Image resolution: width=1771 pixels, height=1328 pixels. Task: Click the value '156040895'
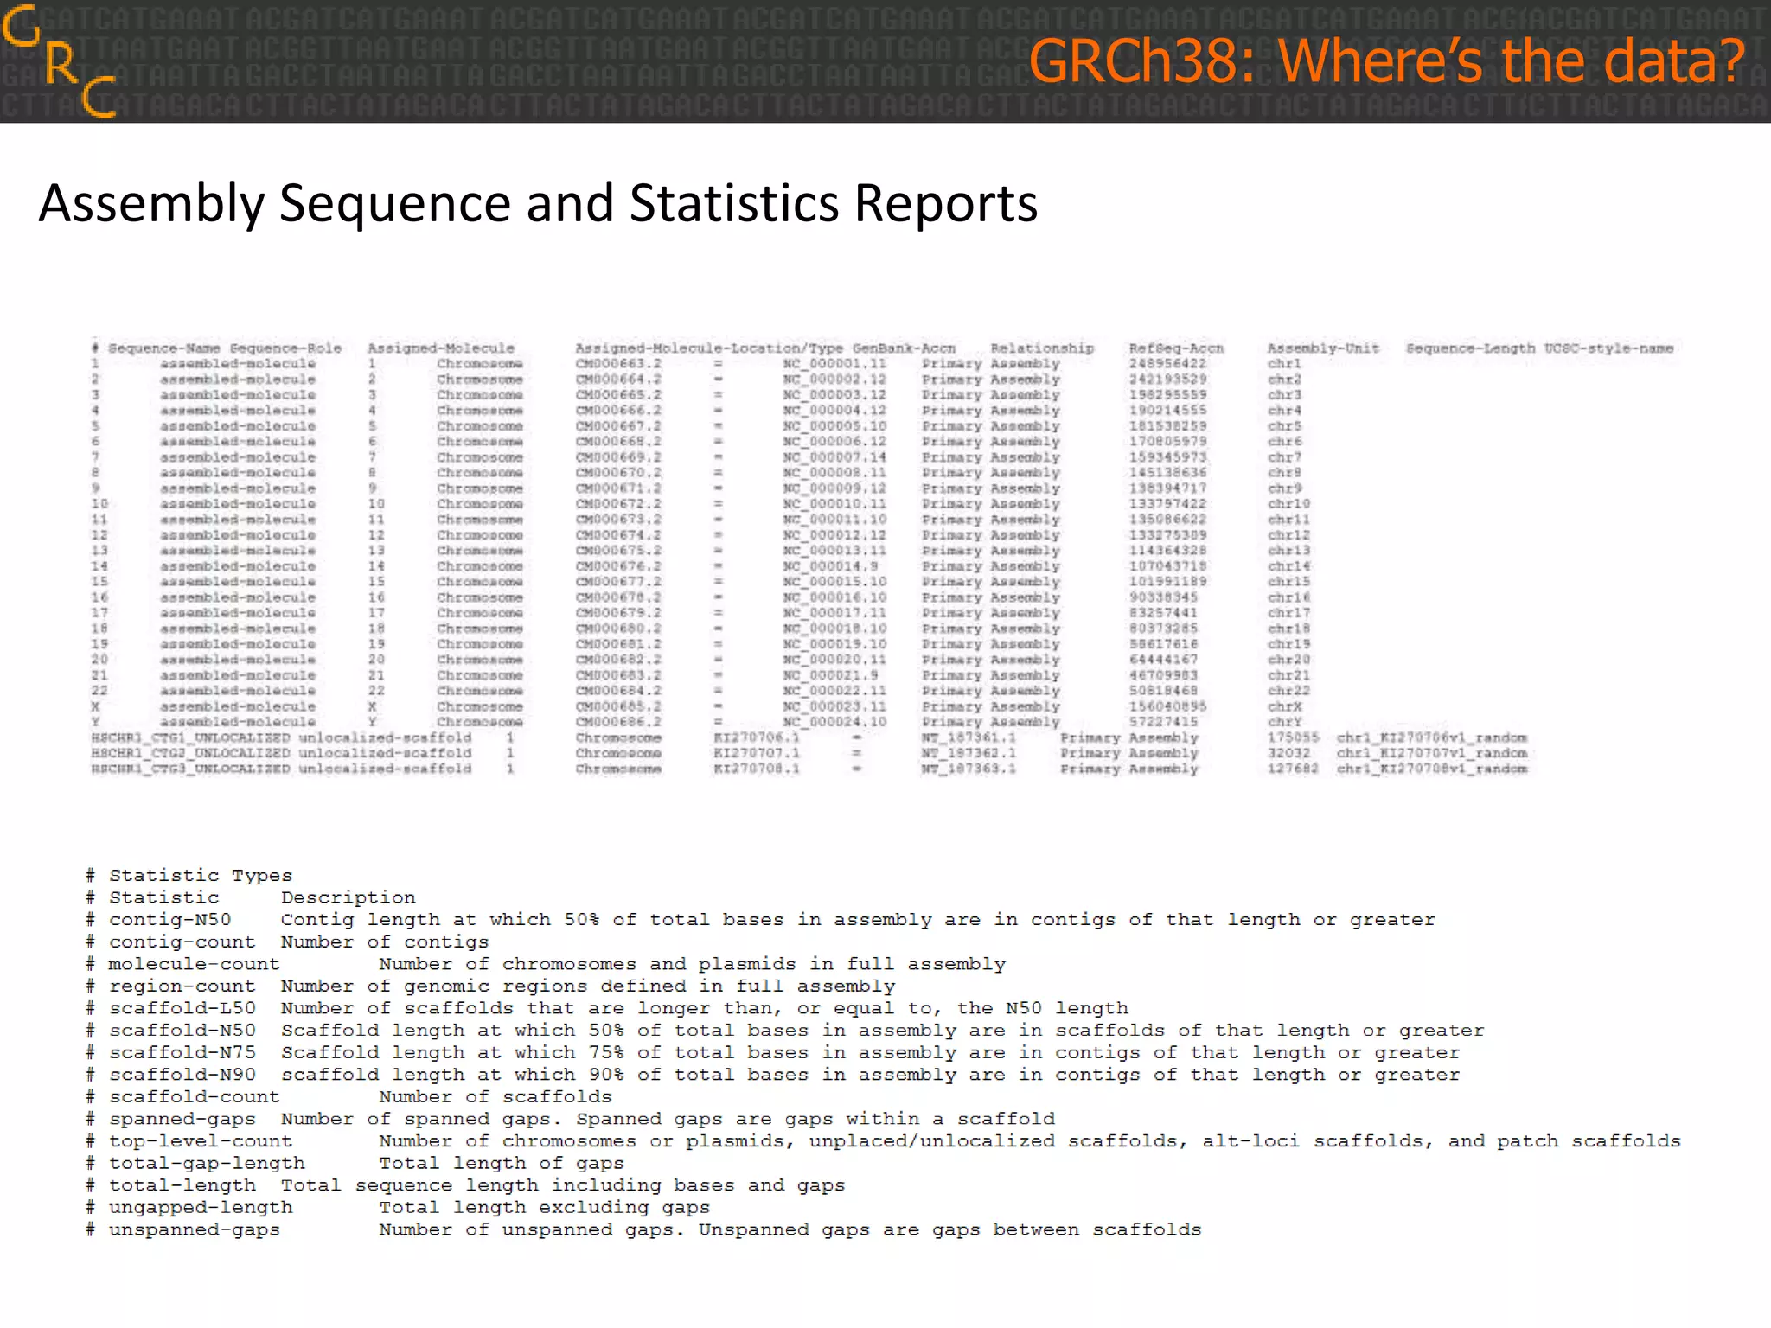[x=1167, y=706]
